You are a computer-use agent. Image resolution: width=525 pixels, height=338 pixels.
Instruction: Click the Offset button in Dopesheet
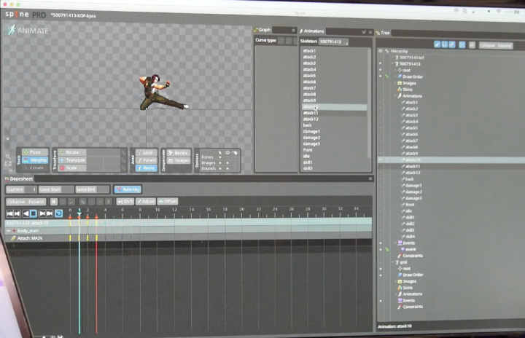click(168, 201)
